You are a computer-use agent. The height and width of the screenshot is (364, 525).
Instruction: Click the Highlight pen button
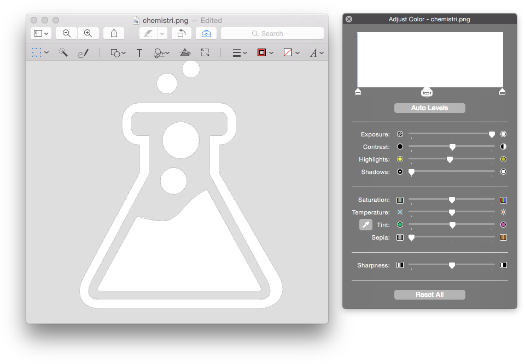(148, 33)
